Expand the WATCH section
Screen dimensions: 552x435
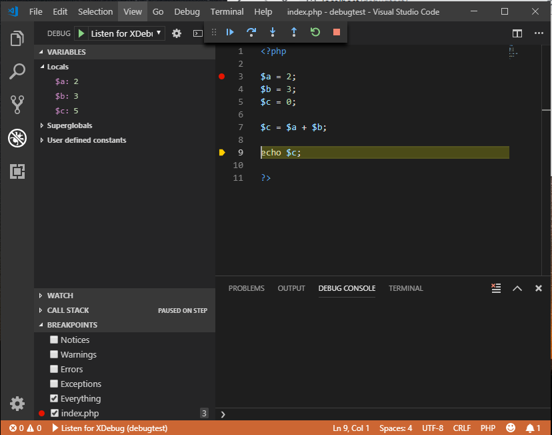(125, 296)
